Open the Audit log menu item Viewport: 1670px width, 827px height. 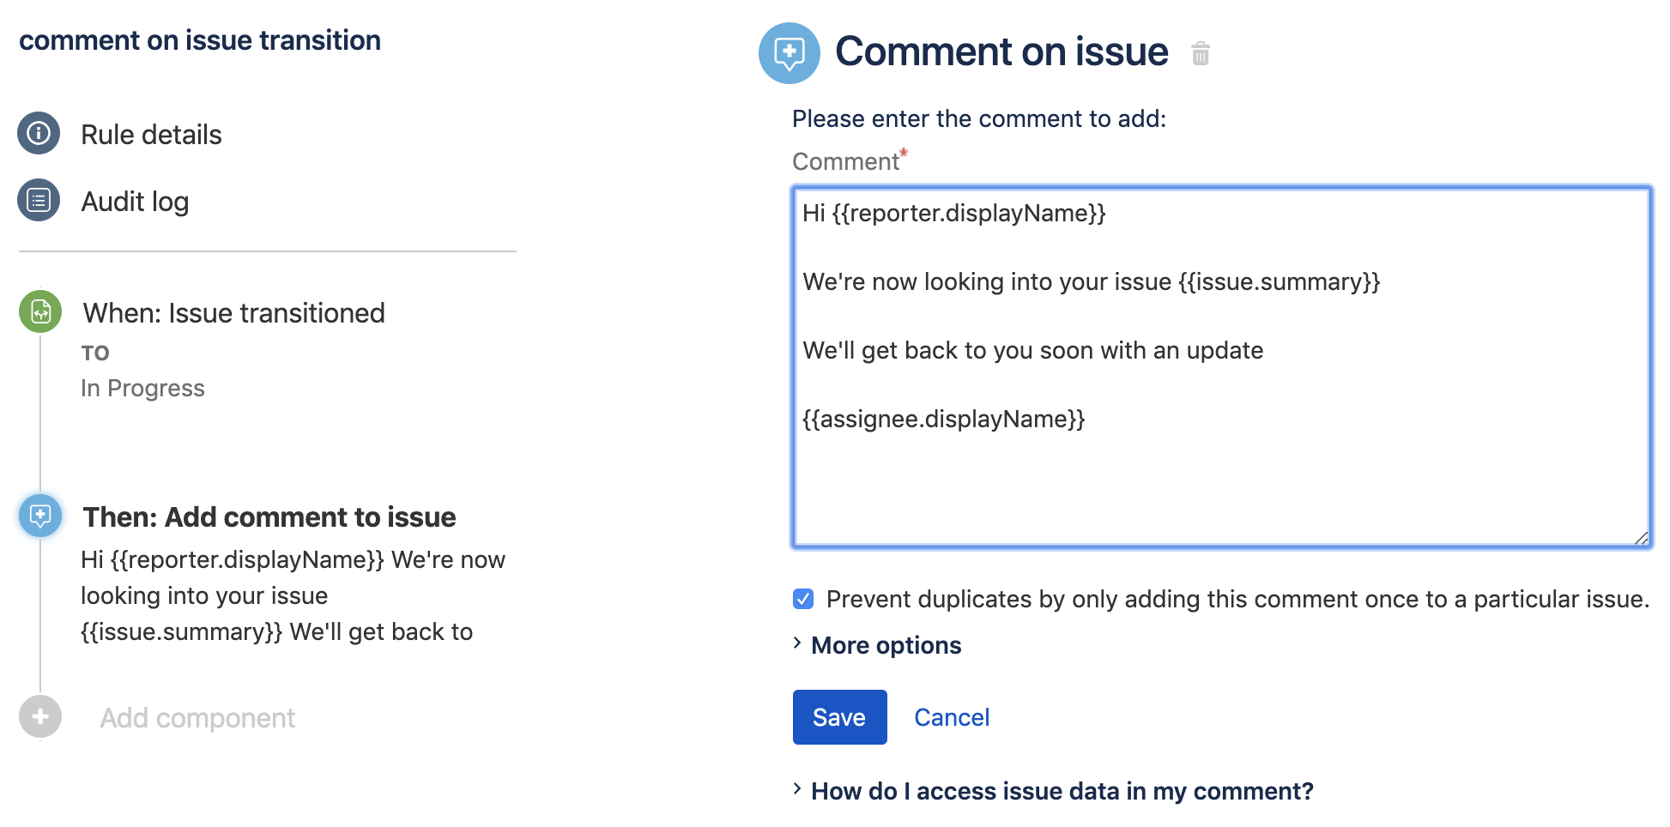click(x=135, y=202)
